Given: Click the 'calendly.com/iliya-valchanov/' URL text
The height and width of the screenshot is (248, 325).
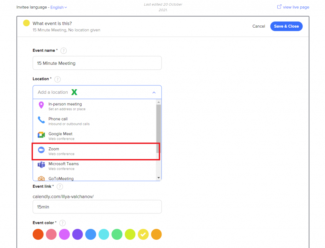Looking at the screenshot, I should pyautogui.click(x=63, y=197).
